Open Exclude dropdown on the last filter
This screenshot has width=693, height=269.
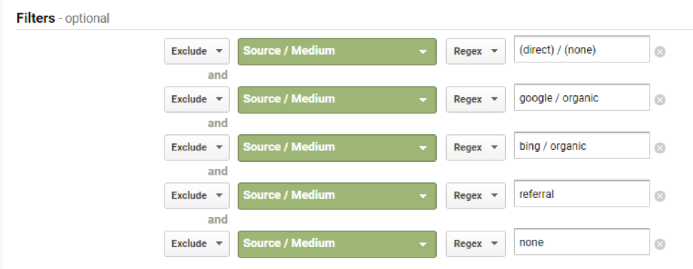point(196,243)
